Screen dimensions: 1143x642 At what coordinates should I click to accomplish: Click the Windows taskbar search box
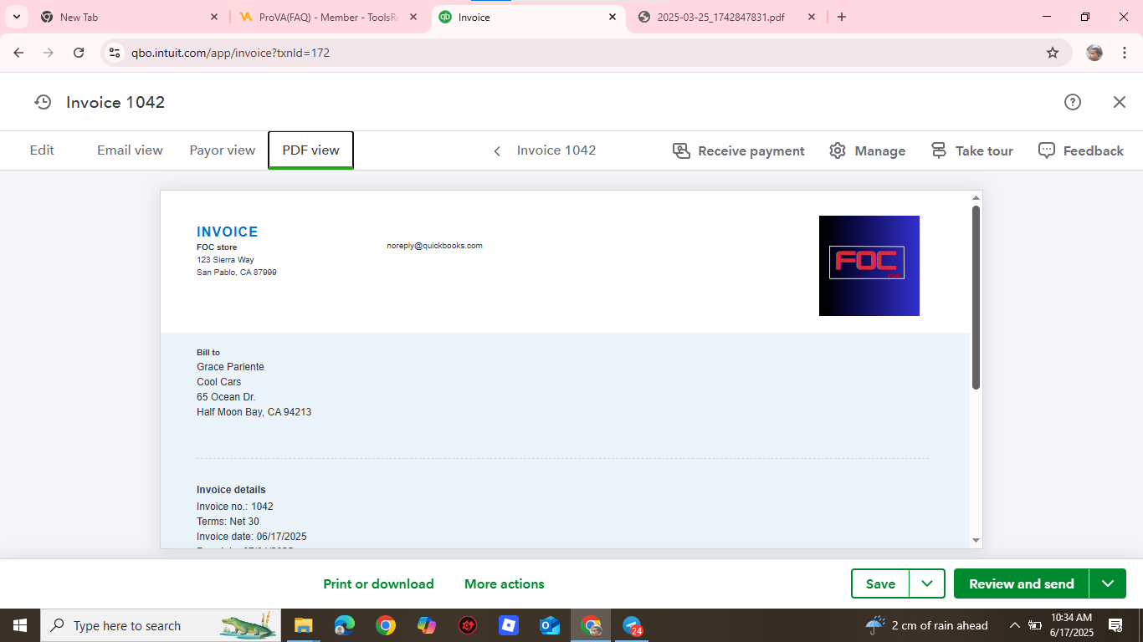pyautogui.click(x=162, y=625)
